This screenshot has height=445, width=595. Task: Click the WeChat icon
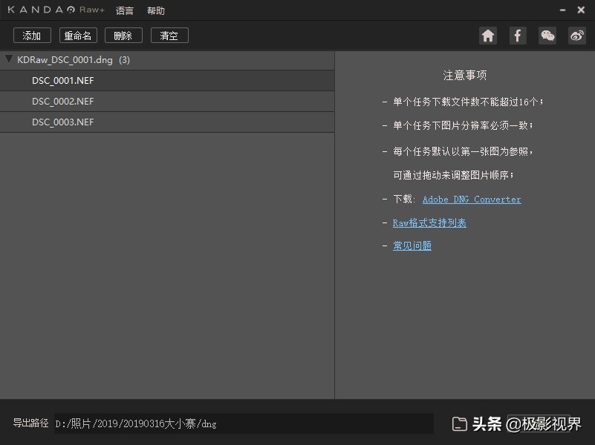pos(547,35)
